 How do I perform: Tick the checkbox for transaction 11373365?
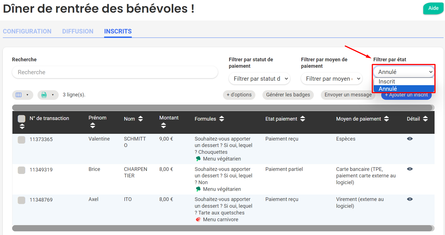click(x=21, y=140)
